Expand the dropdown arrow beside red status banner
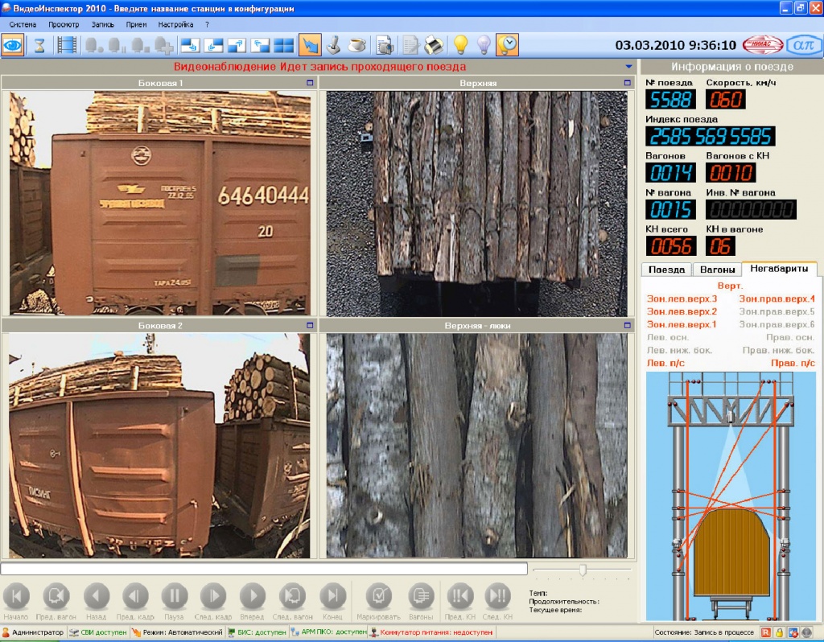 [x=628, y=67]
